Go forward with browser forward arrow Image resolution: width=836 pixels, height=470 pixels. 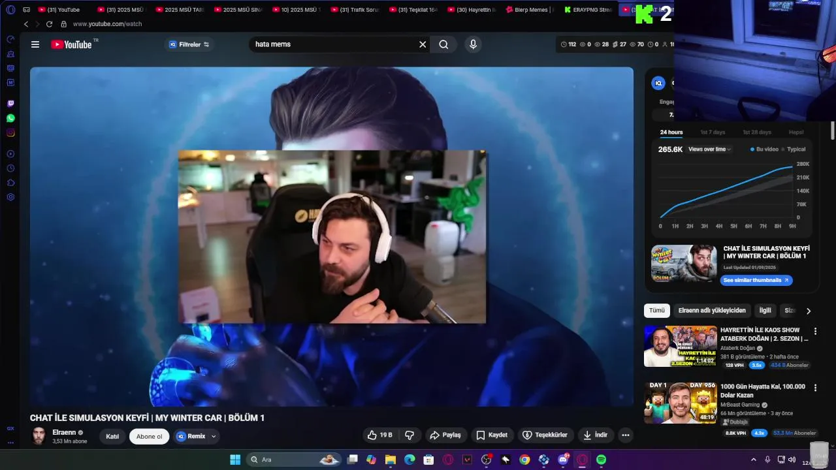tap(37, 24)
